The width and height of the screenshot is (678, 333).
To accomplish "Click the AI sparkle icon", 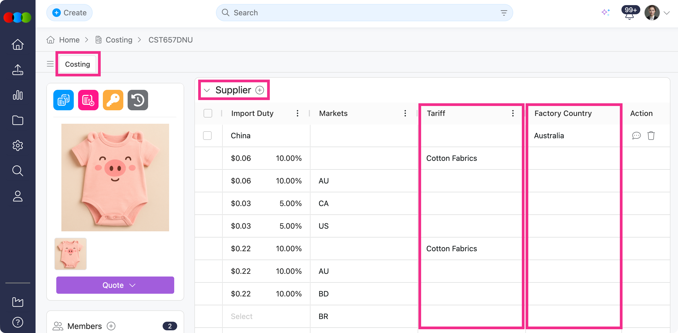I will coord(606,12).
